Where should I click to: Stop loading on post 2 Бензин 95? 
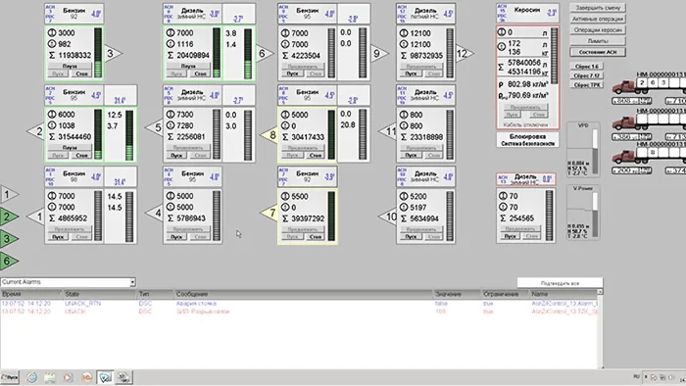(81, 155)
